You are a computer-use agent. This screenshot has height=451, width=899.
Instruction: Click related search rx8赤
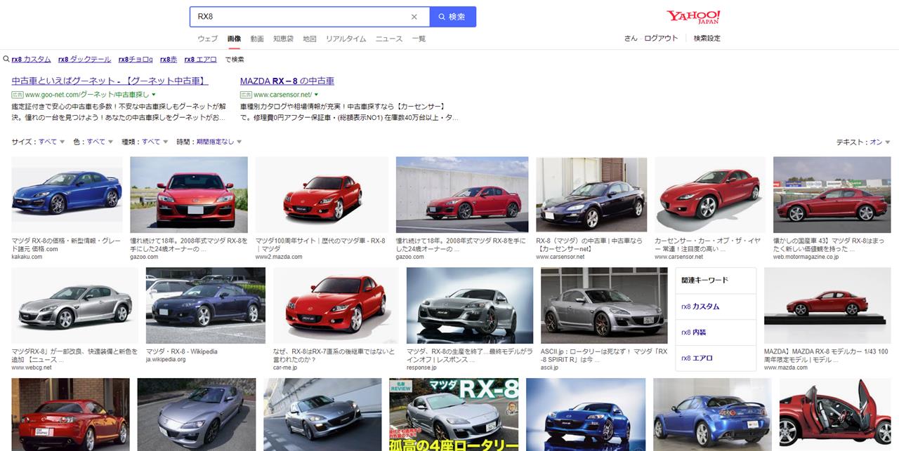tap(169, 60)
